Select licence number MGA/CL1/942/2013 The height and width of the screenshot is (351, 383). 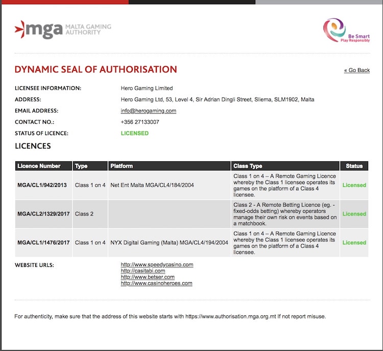pos(42,185)
